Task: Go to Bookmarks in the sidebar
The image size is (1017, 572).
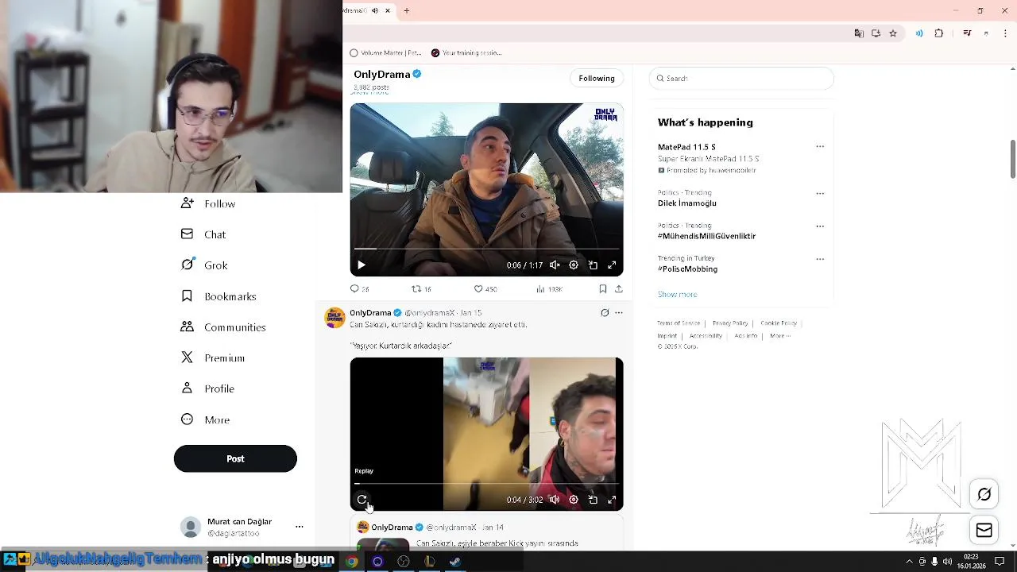Action: pyautogui.click(x=218, y=296)
